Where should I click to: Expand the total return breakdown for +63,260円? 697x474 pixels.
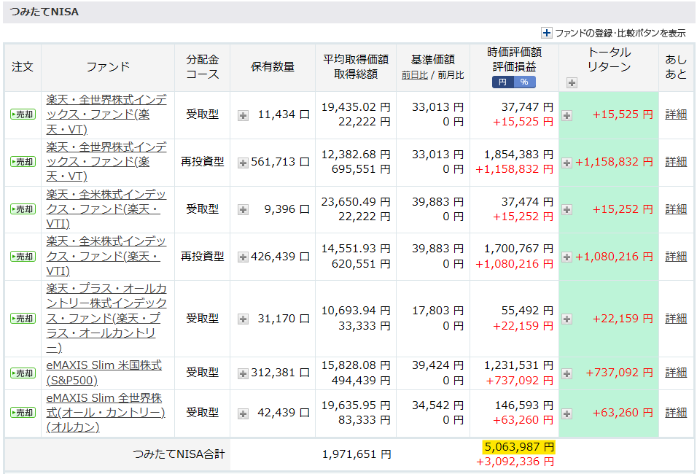[566, 413]
